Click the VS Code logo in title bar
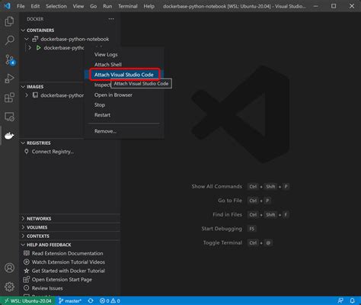This screenshot has height=305, width=361. tap(7, 5)
